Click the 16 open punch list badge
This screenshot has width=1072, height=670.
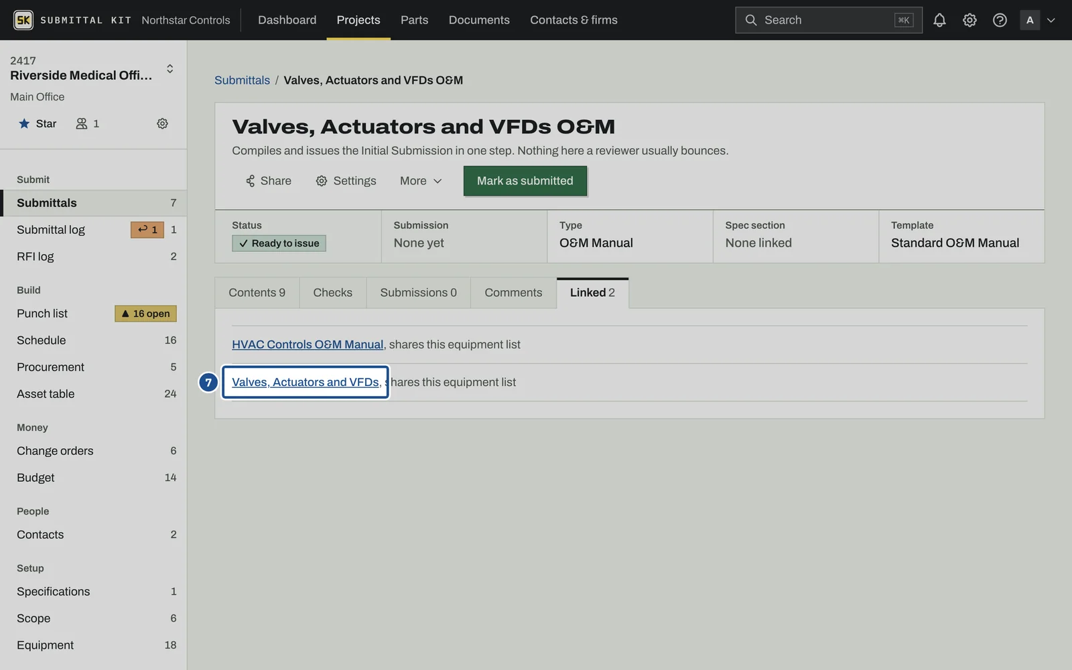click(x=145, y=314)
